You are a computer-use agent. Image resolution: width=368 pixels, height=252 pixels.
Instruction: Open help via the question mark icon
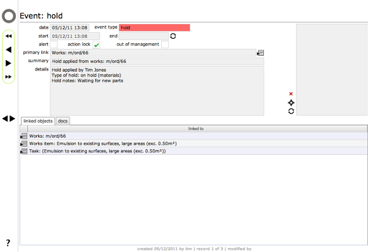coord(8,242)
